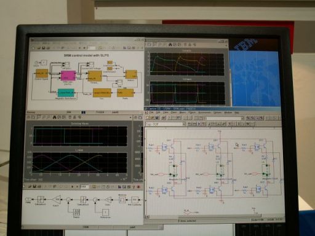Click the open folder icon in lower Simulink toolbar
315x236 pixels.
click(30, 186)
